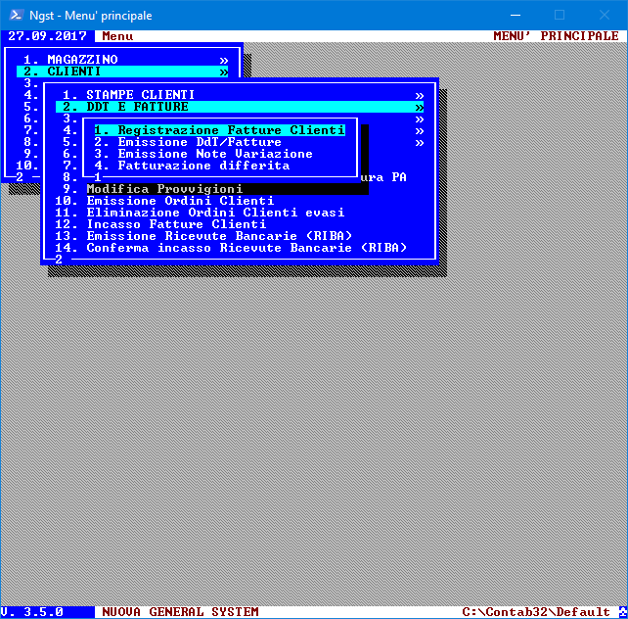Maximize the Ngst window
The width and height of the screenshot is (628, 619).
click(560, 15)
